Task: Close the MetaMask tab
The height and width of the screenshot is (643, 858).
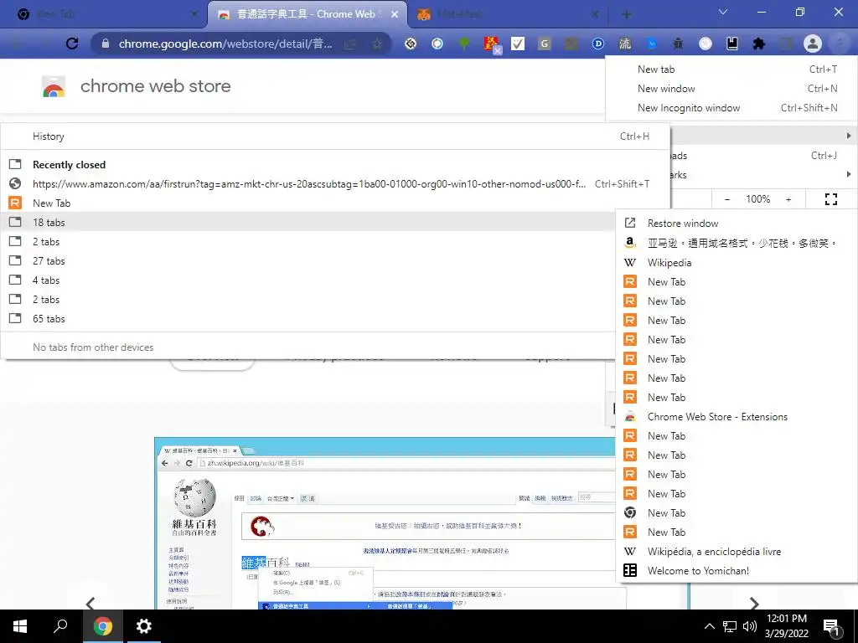Action: tap(595, 14)
